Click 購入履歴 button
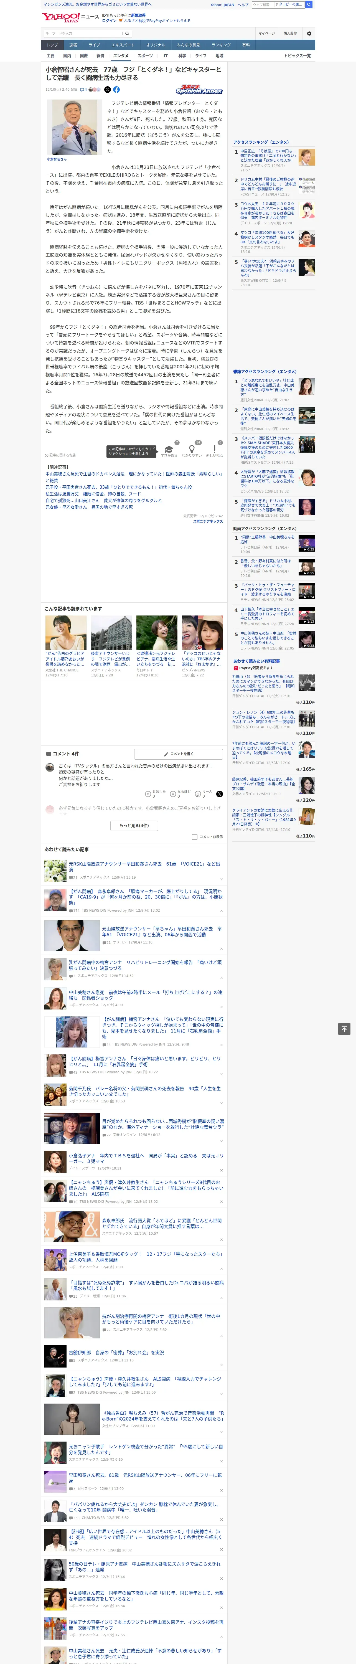This screenshot has width=356, height=1664. [x=290, y=34]
